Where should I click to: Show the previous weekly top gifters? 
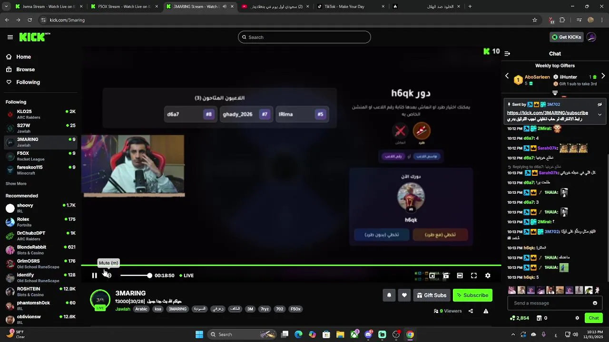click(507, 76)
